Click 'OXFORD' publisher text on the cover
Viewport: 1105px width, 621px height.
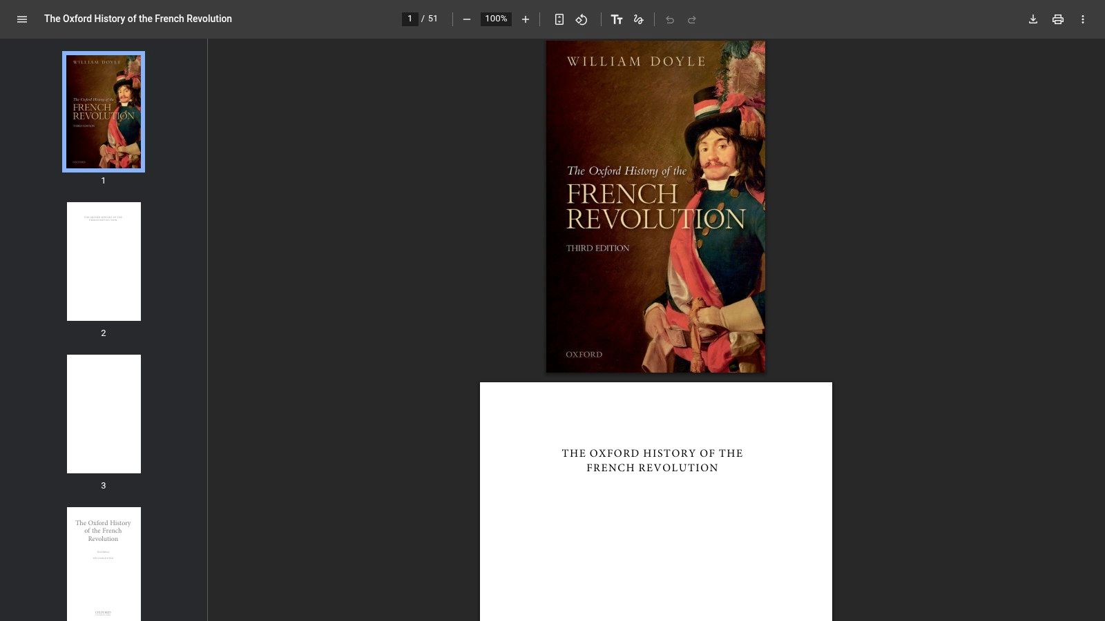[x=584, y=354]
